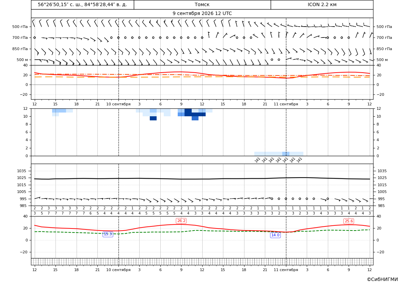Click the 9 сентября 2026 12 UTC title

[202, 14]
